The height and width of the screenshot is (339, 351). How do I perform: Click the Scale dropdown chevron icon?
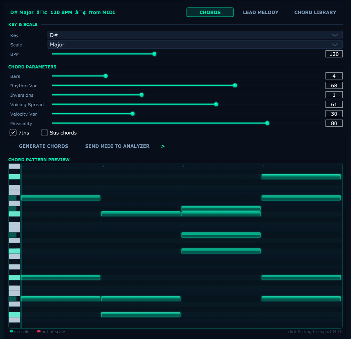335,44
